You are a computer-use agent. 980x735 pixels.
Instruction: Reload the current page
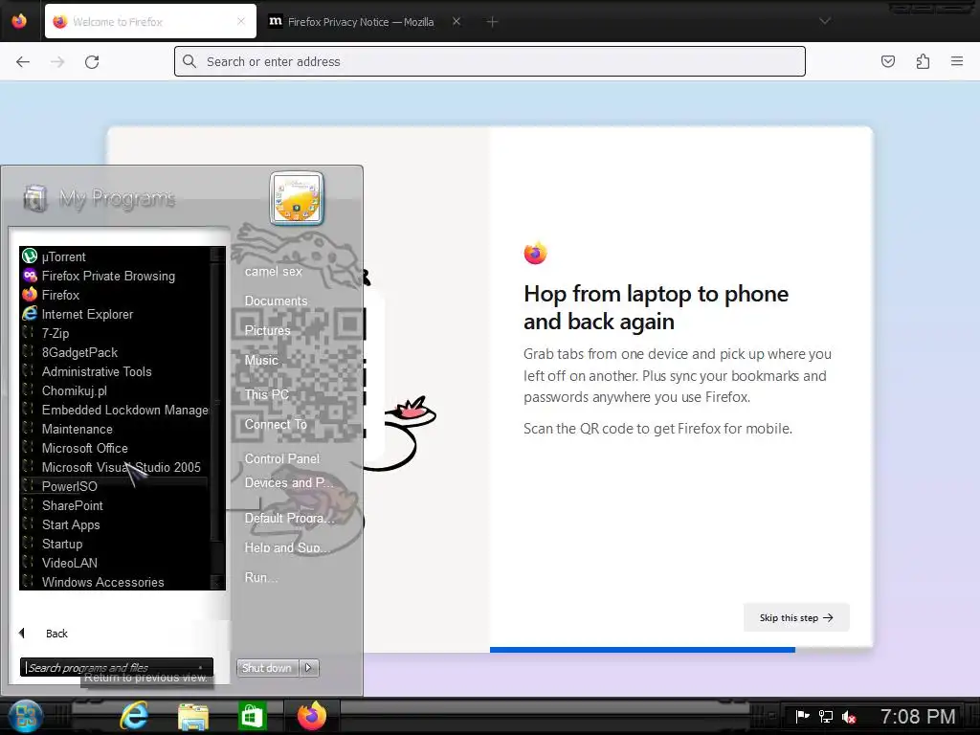92,61
